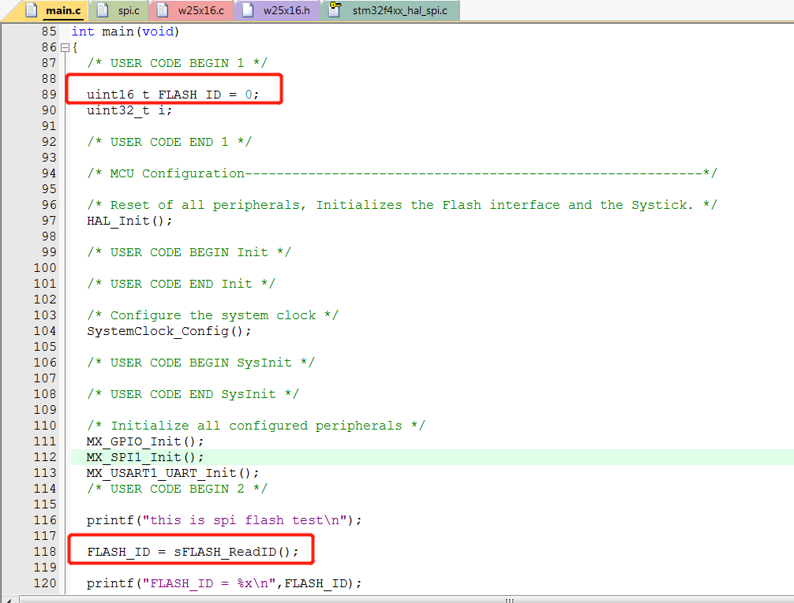Click the 'FLASH_ID = sFLASH_ReadID();' line
Image resolution: width=794 pixels, height=603 pixels.
click(x=193, y=552)
